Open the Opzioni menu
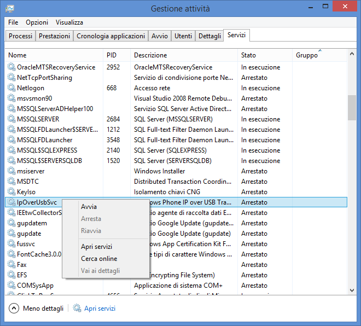Image resolution: width=361 pixels, height=326 pixels. tap(37, 22)
